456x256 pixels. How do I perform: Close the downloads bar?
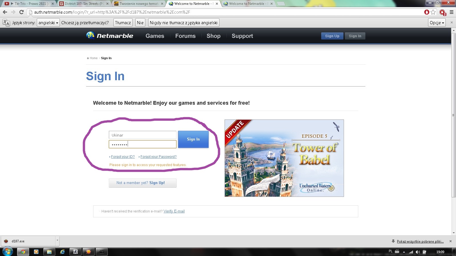pos(451,241)
